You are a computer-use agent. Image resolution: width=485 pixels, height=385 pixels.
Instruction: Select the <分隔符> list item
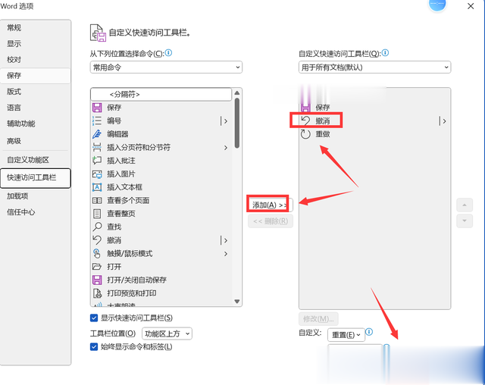161,94
